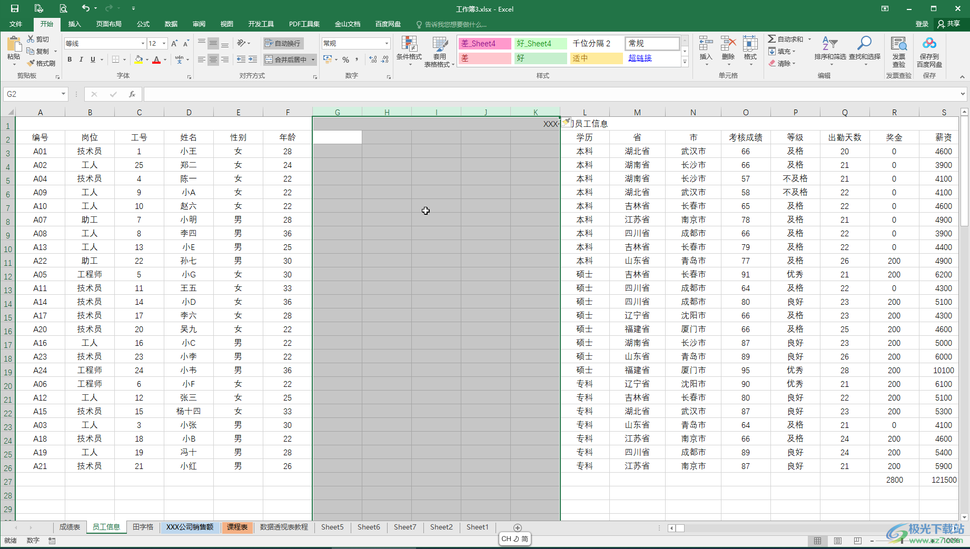Click the decrease indent icon
970x549 pixels.
pyautogui.click(x=241, y=59)
